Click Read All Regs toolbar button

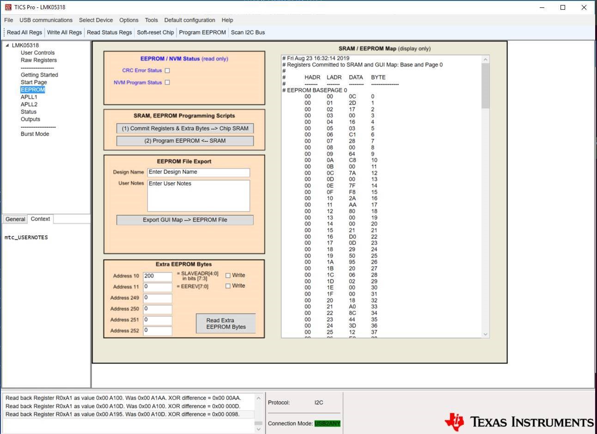click(24, 32)
